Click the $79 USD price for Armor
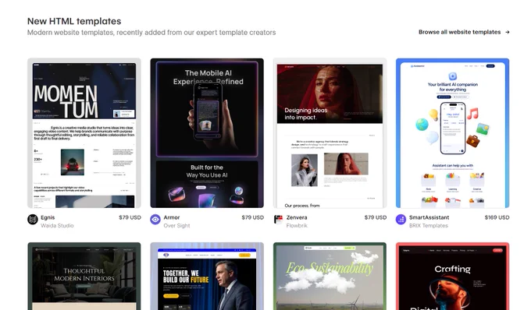Viewport: 531px width, 310px height. click(253, 217)
